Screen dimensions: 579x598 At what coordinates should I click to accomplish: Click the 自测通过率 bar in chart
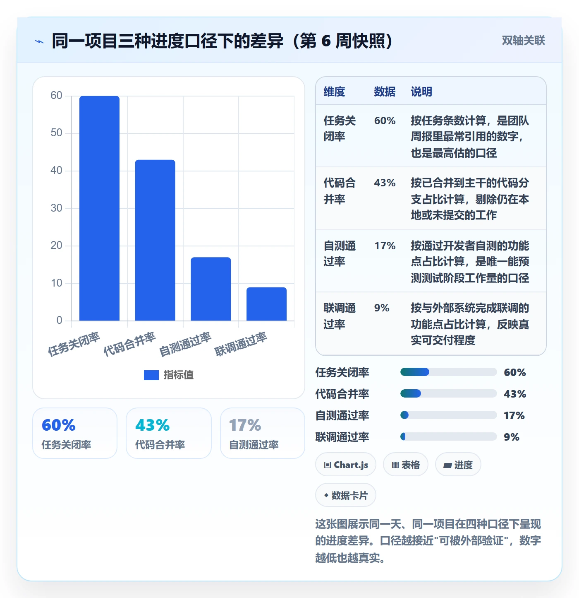click(211, 289)
